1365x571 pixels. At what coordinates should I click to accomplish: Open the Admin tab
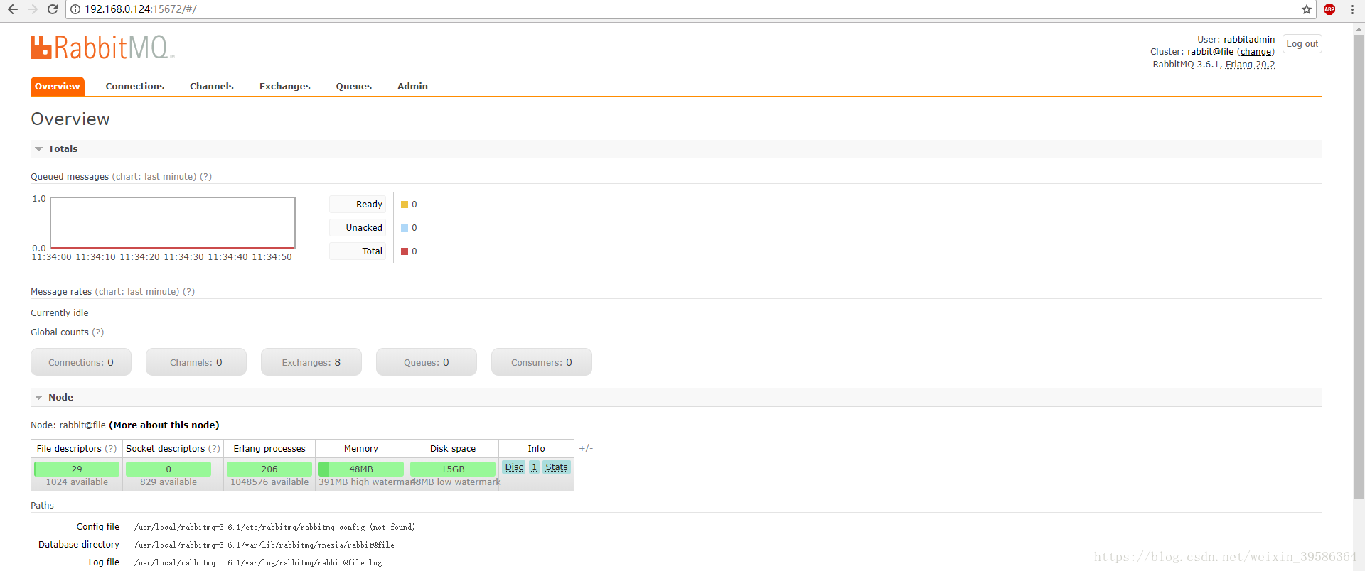pos(412,86)
